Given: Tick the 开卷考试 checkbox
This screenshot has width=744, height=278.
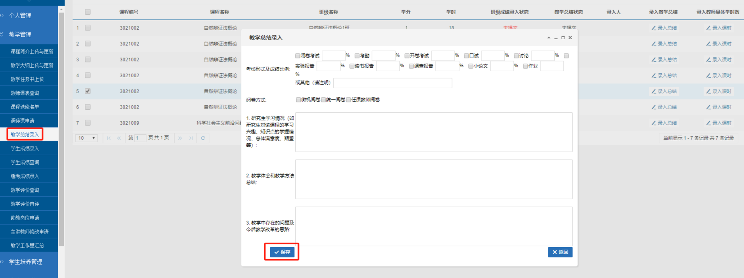Looking at the screenshot, I should (x=407, y=56).
